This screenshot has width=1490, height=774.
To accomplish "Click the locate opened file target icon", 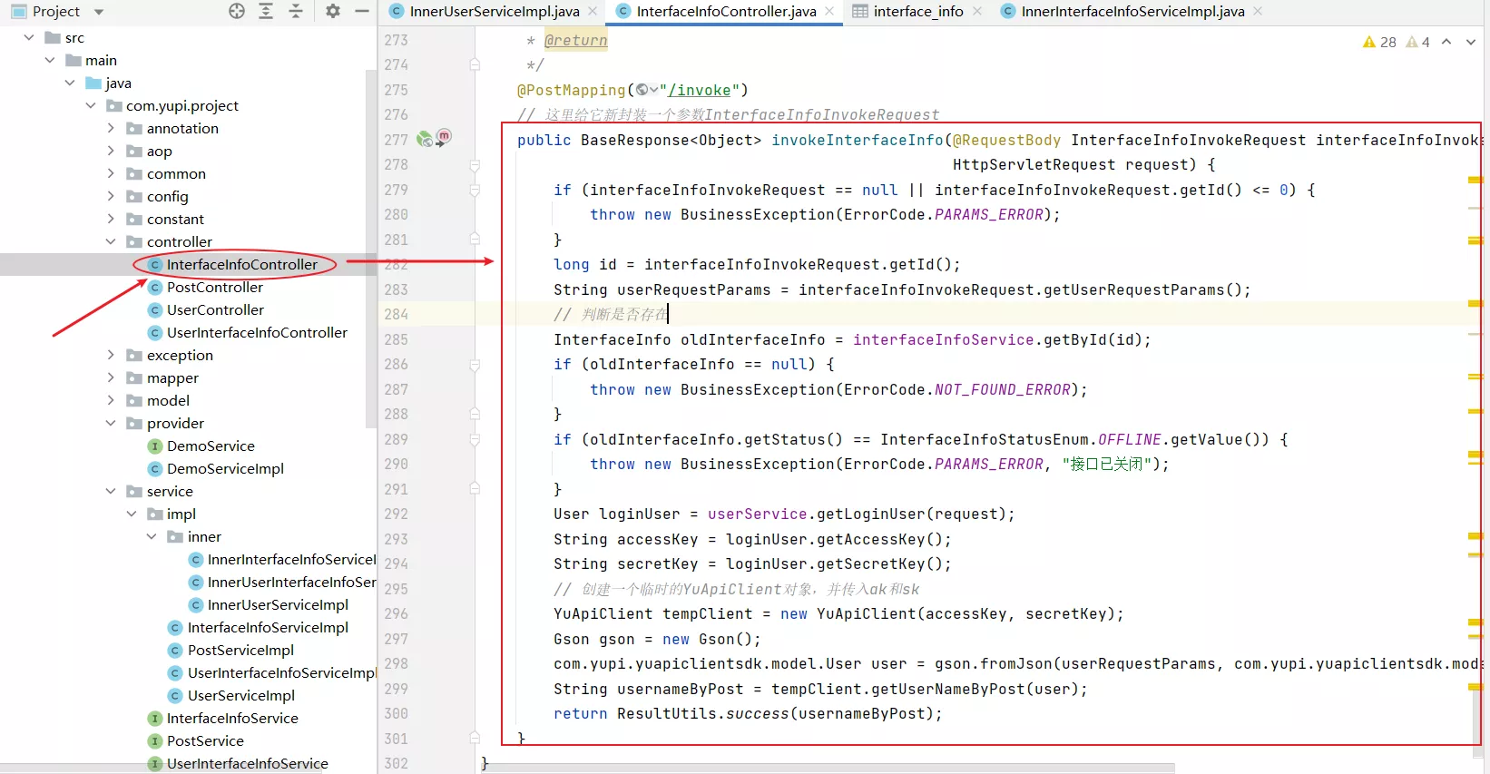I will (237, 11).
